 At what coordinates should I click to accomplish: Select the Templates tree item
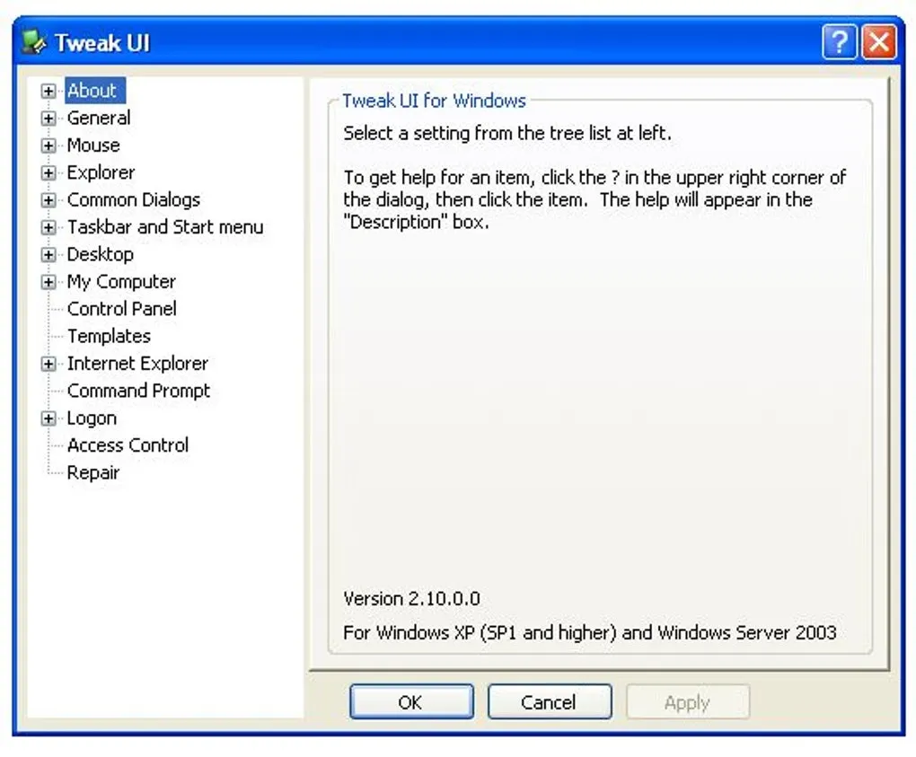[109, 337]
